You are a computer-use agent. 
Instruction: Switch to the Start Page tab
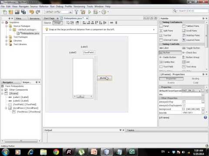coord(49,18)
